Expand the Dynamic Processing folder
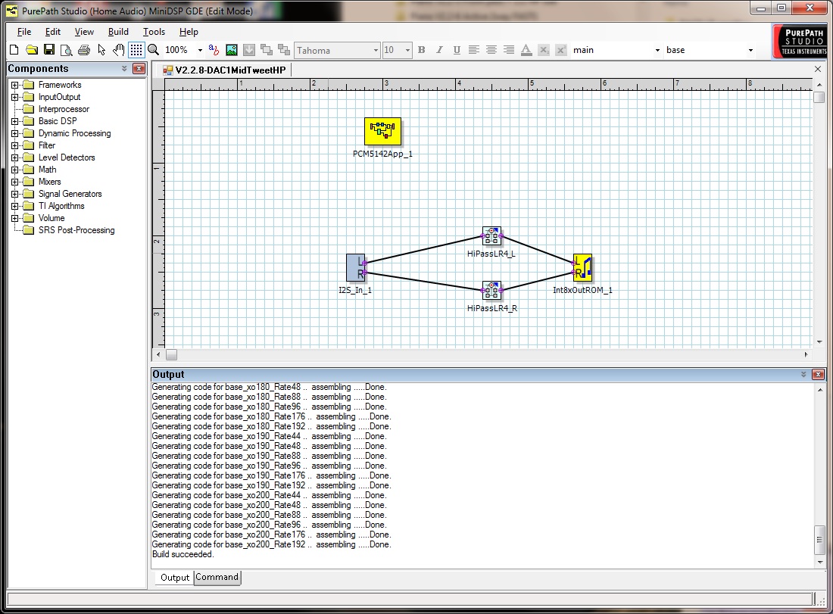This screenshot has height=614, width=833. click(x=15, y=133)
